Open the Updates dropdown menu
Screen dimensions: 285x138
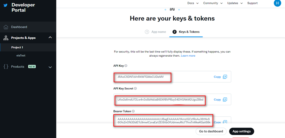click(x=235, y=3)
